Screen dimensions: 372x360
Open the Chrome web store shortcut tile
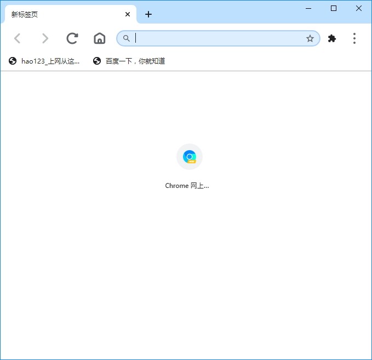coord(190,157)
